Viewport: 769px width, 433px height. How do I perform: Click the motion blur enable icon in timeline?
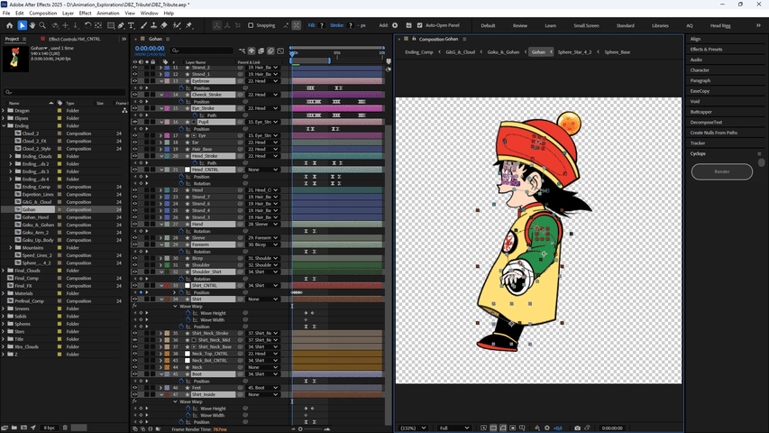pyautogui.click(x=270, y=51)
